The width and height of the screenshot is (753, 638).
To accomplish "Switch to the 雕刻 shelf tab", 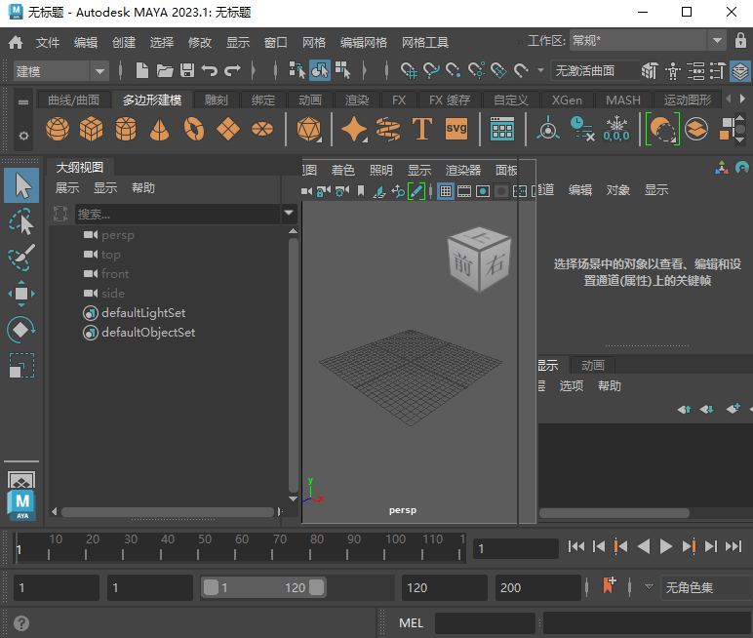I will 216,100.
